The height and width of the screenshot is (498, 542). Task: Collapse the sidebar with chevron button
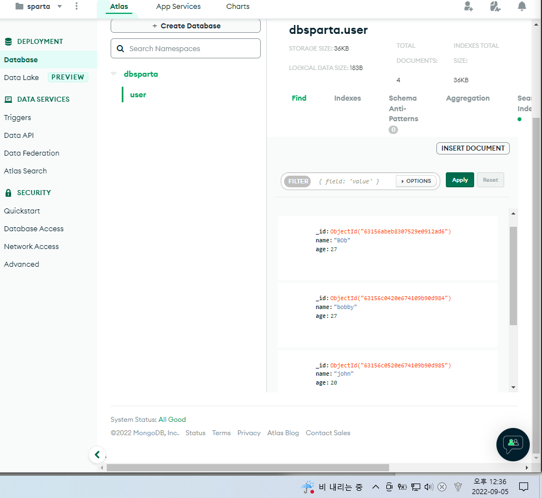(97, 455)
